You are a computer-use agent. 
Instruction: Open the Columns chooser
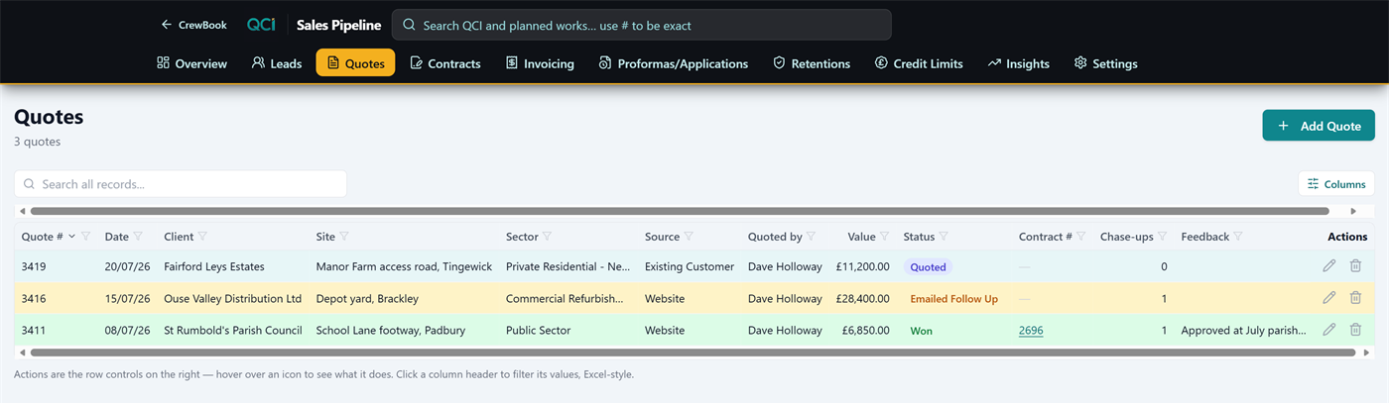click(x=1336, y=184)
